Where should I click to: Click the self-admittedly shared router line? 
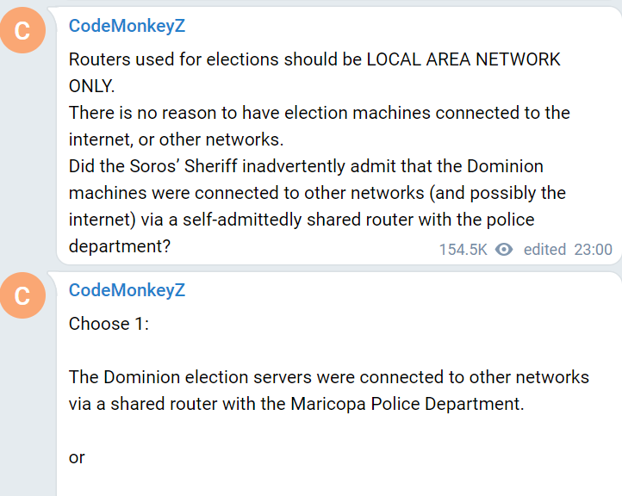tap(302, 220)
